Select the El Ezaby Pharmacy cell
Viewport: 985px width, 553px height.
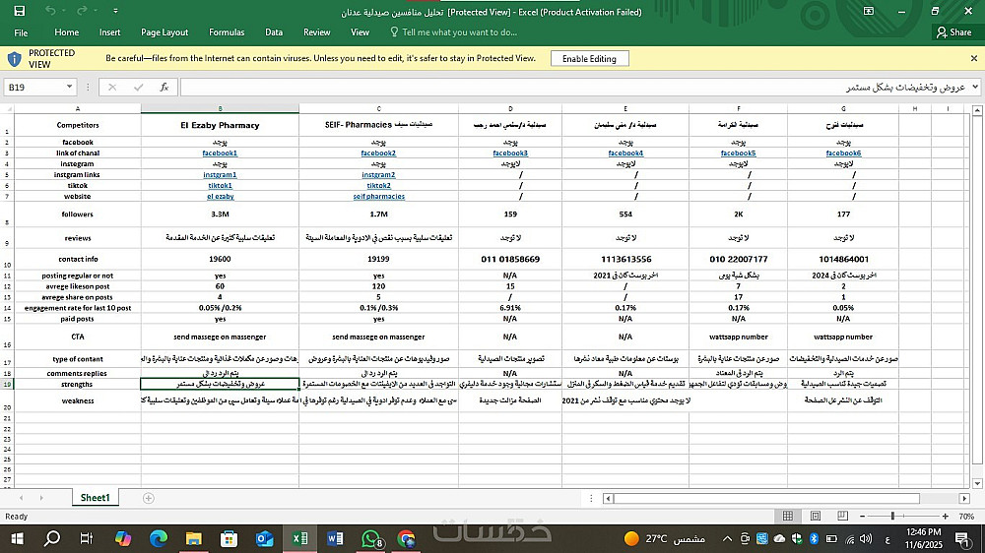[220, 125]
